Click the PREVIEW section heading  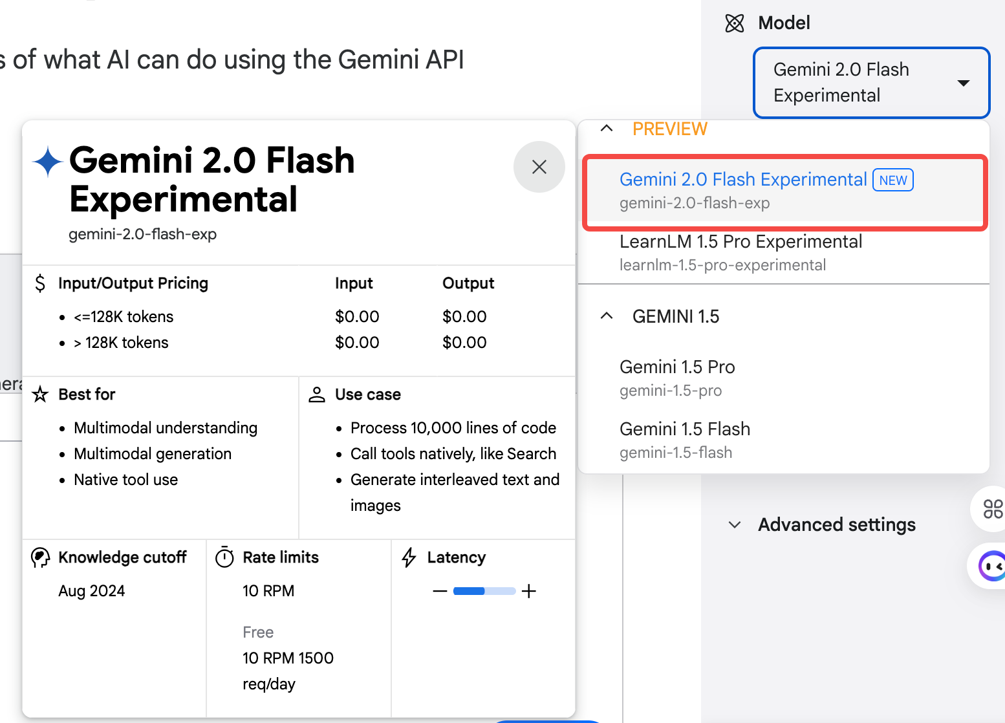(x=669, y=129)
